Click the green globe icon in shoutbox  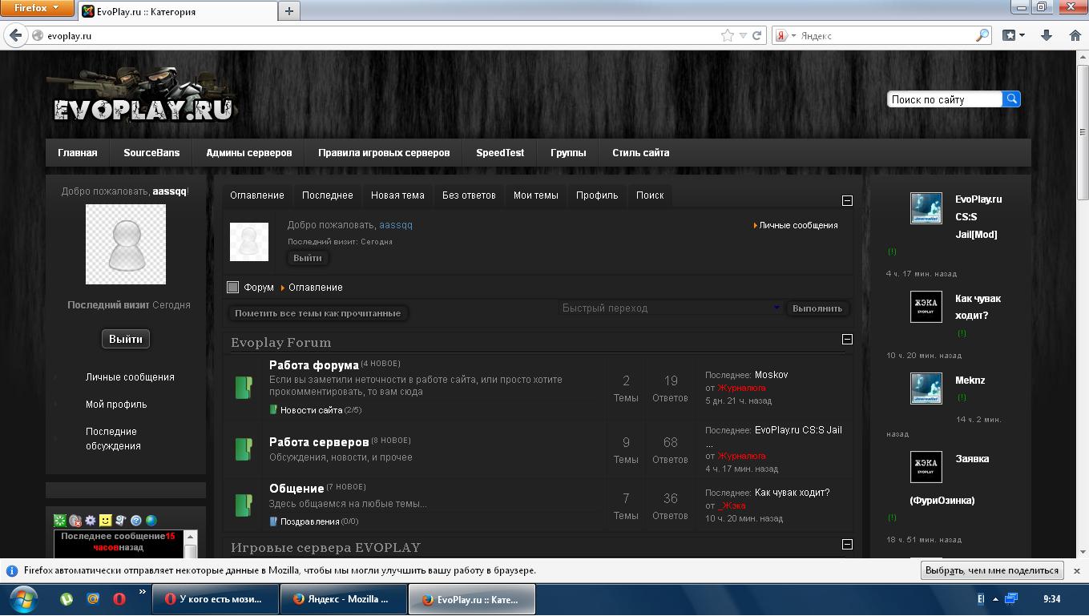[x=151, y=521]
